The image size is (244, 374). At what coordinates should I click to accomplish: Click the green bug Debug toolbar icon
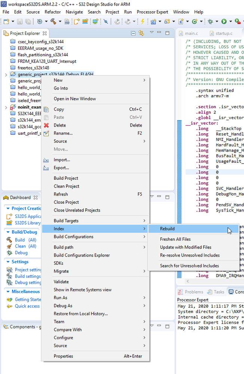pyautogui.click(x=210, y=21)
